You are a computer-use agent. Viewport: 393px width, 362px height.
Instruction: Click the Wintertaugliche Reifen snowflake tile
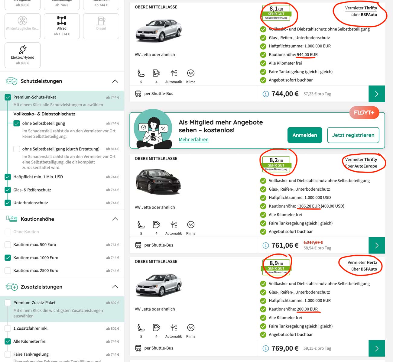23,26
